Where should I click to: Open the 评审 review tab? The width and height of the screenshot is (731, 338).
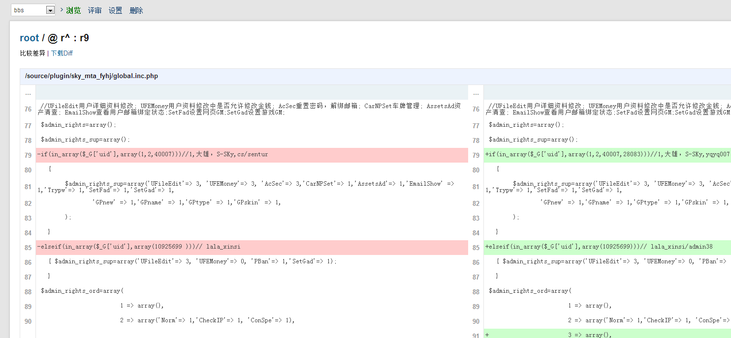[x=95, y=10]
